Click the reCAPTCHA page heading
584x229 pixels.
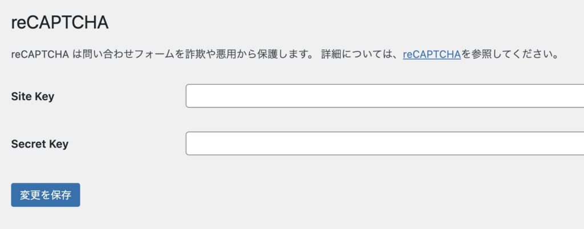tap(60, 23)
